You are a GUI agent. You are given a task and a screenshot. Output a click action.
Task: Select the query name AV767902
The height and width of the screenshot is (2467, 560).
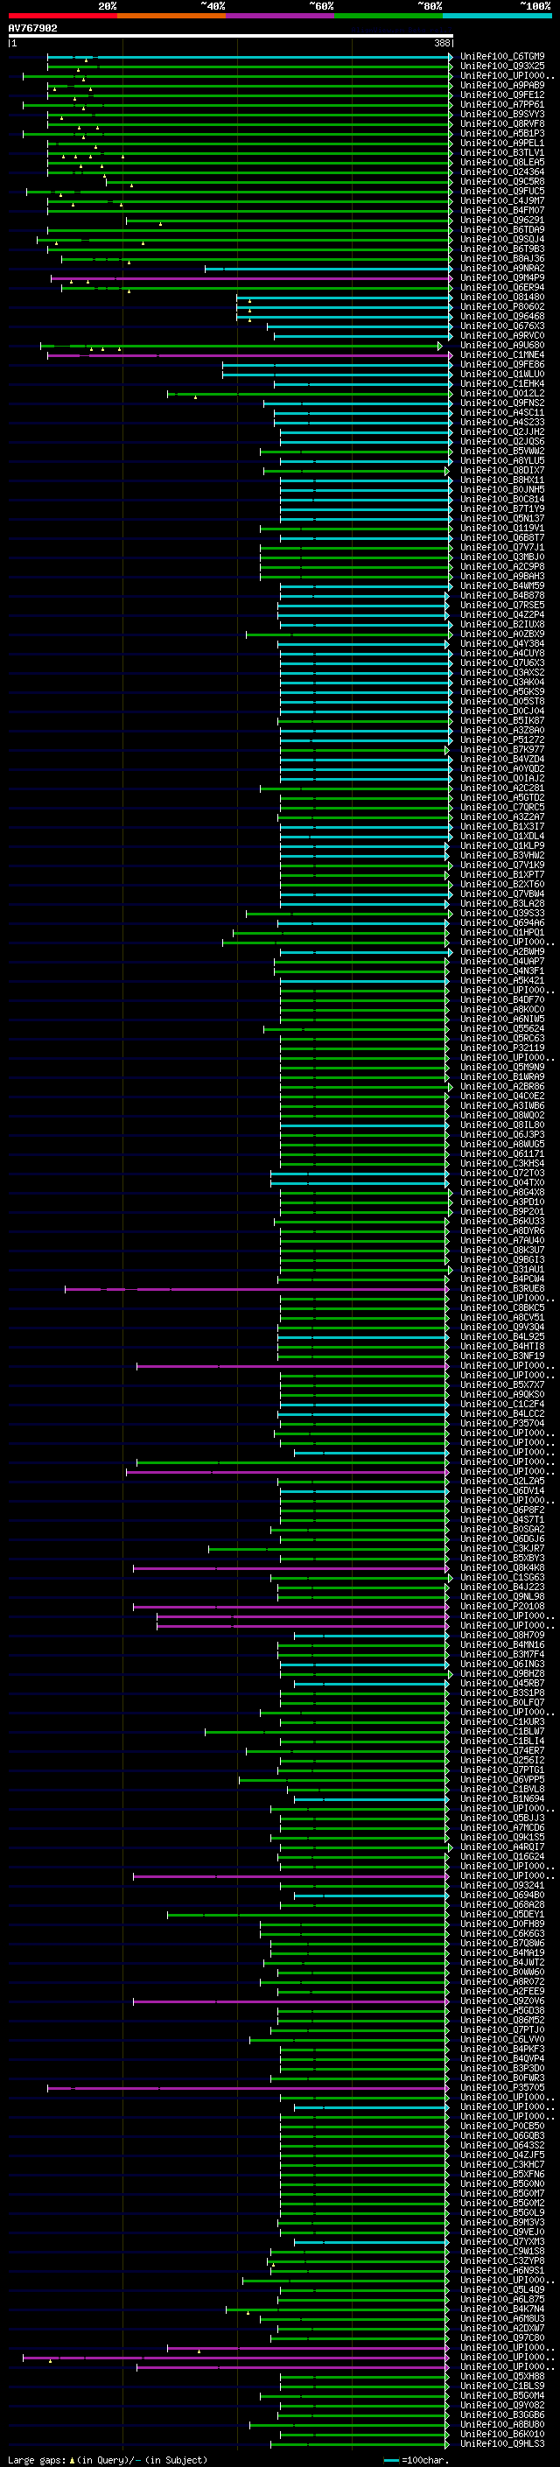[x=32, y=29]
